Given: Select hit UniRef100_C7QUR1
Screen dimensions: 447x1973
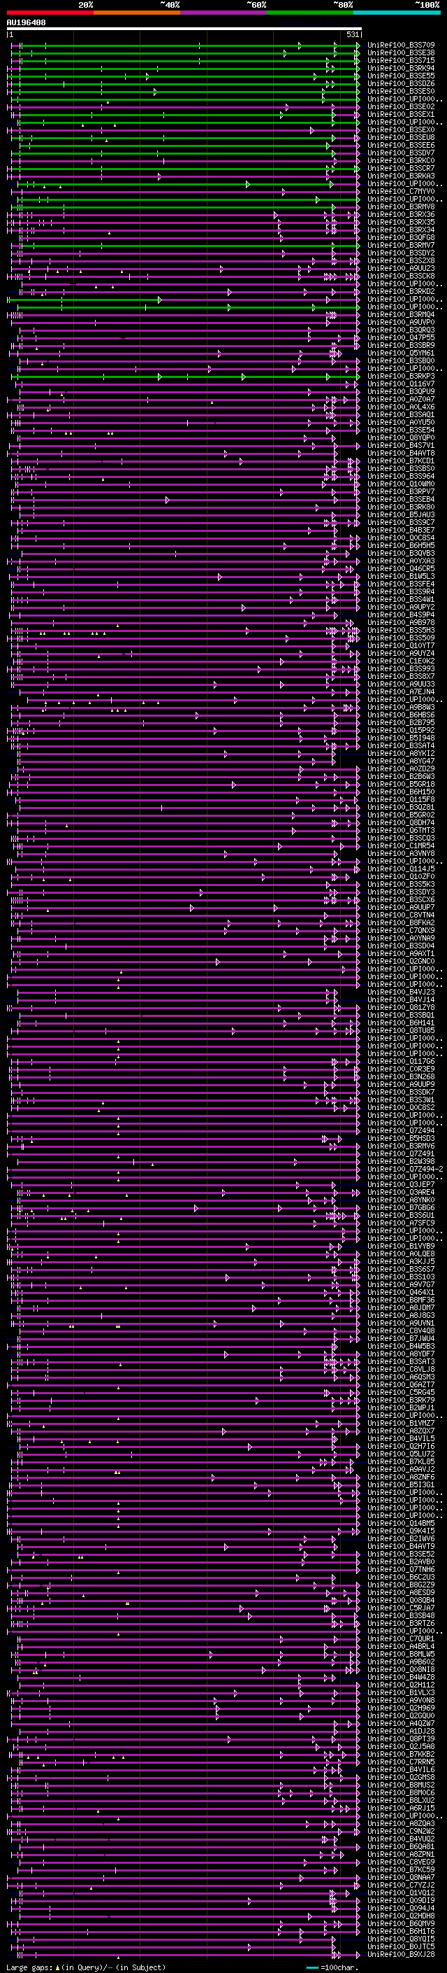Looking at the screenshot, I should [x=401, y=1638].
